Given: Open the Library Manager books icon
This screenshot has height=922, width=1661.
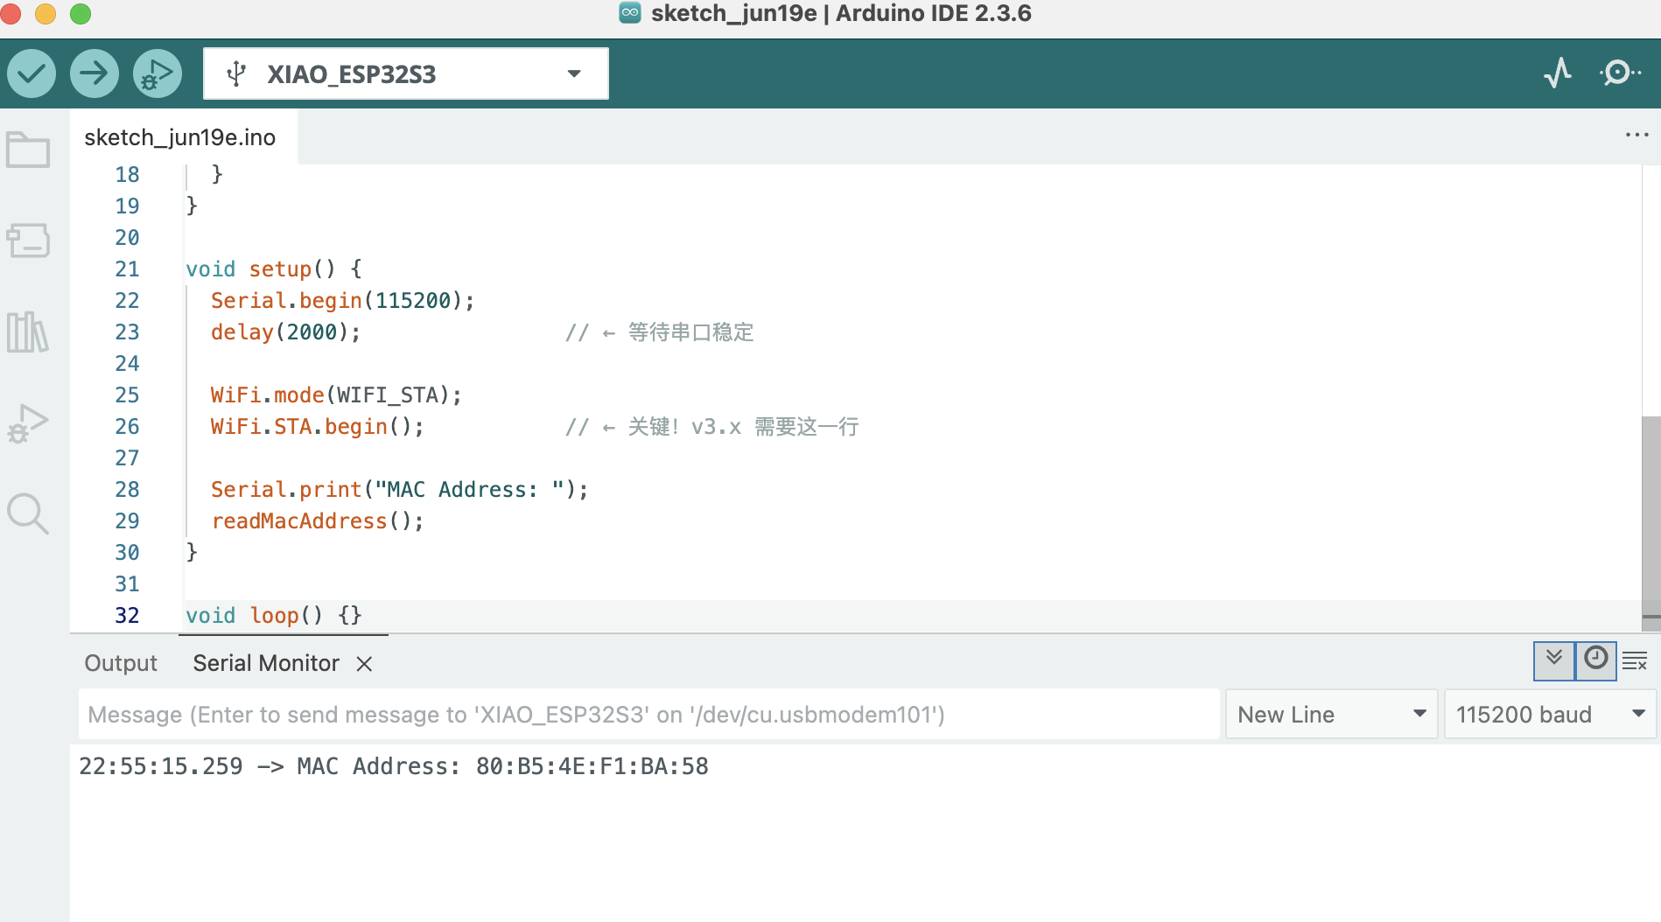Looking at the screenshot, I should tap(28, 332).
